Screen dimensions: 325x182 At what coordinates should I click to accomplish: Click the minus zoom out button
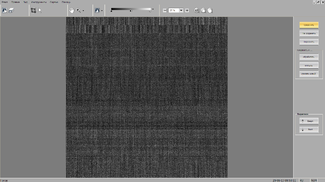(x=165, y=10)
